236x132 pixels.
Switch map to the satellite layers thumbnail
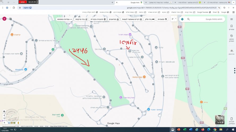pos(220,119)
